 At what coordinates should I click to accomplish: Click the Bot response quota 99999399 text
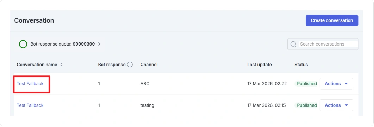click(63, 44)
